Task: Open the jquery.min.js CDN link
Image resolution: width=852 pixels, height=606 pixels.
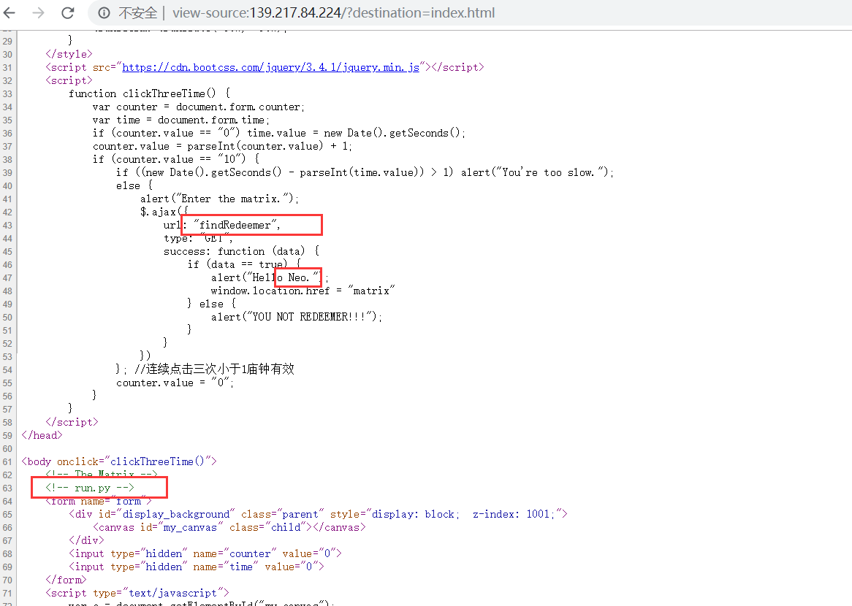Action: [270, 67]
